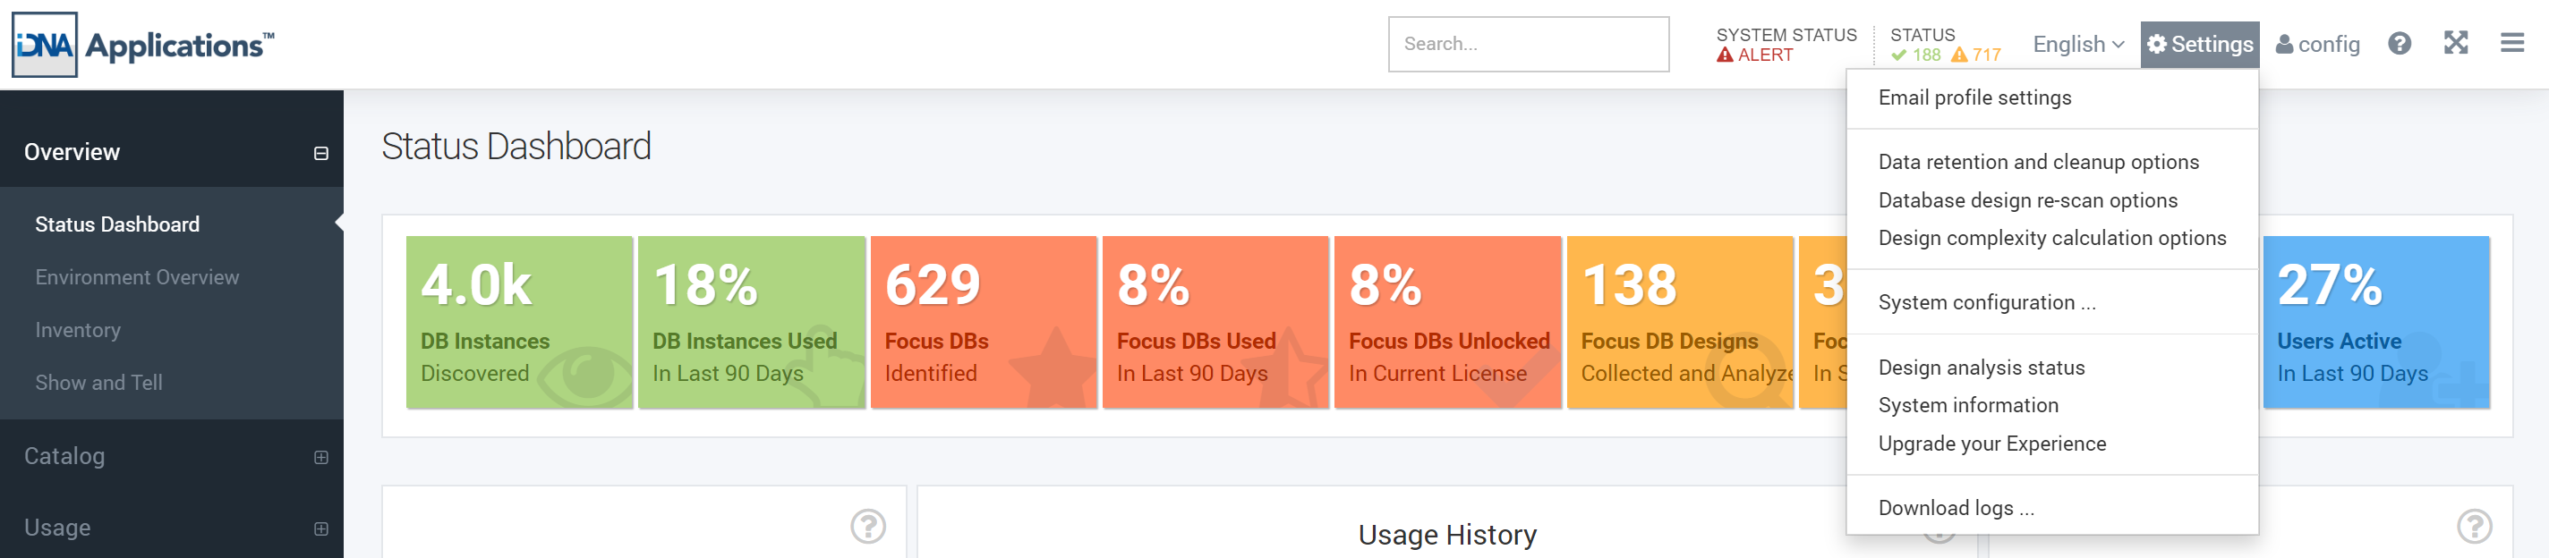
Task: Click the DNA Applications logo
Action: click(x=143, y=45)
